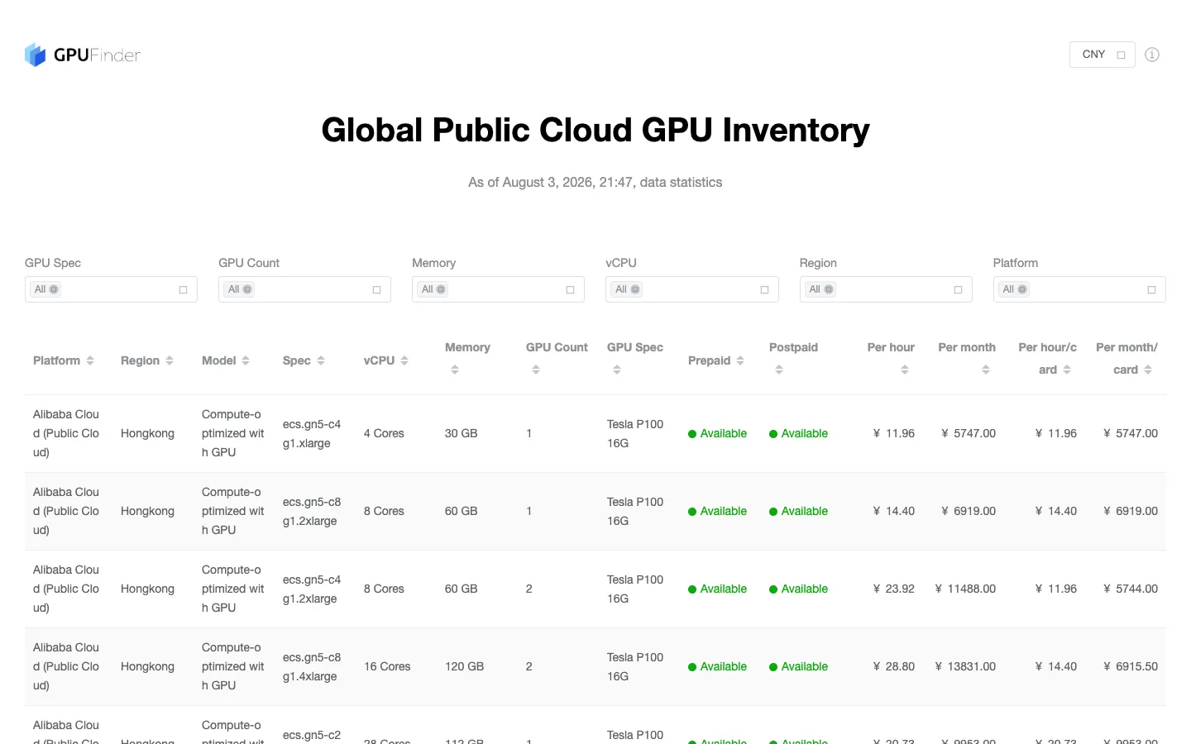Click the ecs.gn5-c4g1.2xlarge spec cell
Viewport: 1191px width, 744px height.
pyautogui.click(x=312, y=589)
